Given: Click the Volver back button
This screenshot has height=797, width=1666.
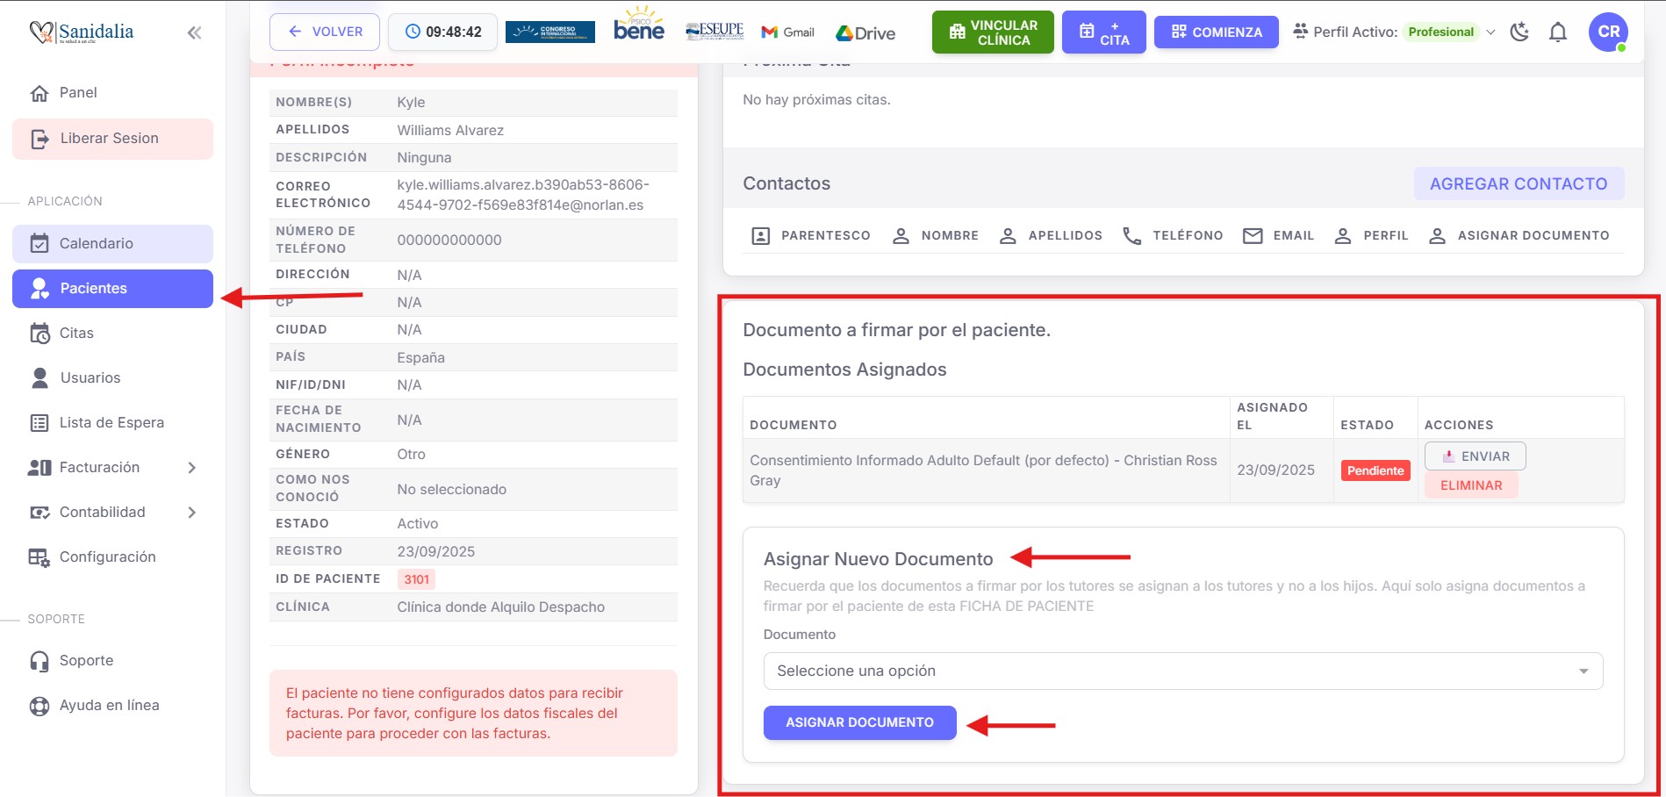Looking at the screenshot, I should (x=325, y=32).
